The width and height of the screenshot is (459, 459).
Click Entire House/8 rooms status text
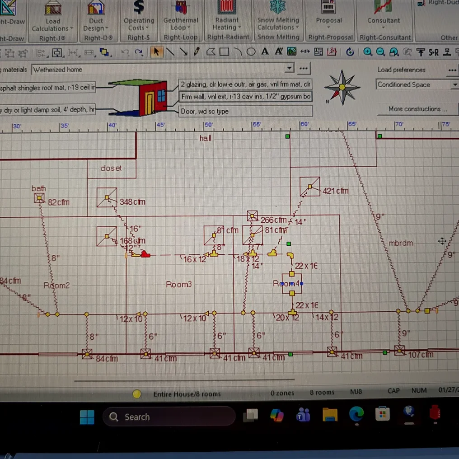(187, 394)
